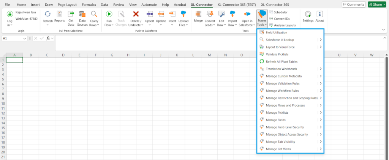Click the Open in Salesforce icon

pyautogui.click(x=247, y=14)
